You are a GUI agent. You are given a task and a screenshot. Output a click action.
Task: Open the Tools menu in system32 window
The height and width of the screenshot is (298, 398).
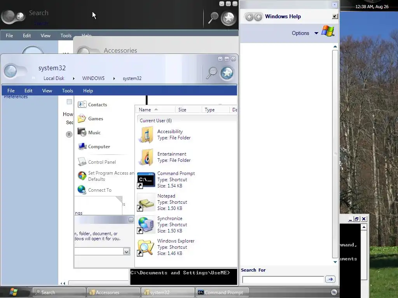click(68, 91)
